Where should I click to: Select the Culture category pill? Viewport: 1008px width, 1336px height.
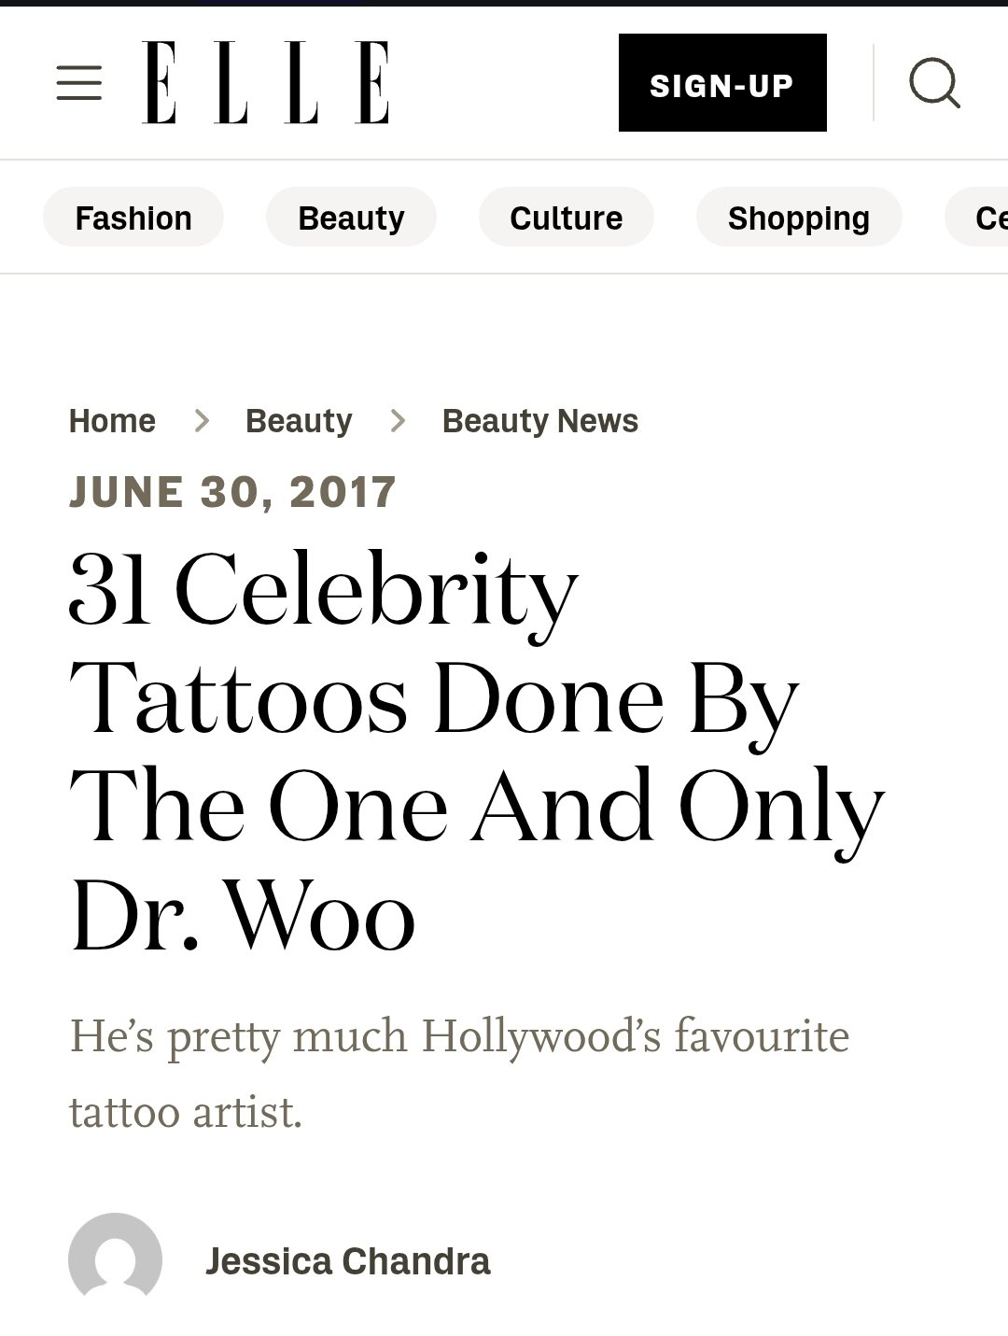tap(566, 218)
